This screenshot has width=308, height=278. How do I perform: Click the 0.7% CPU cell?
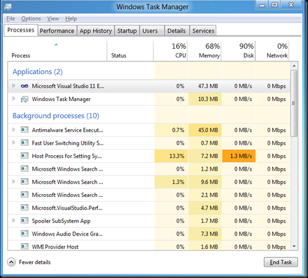coord(171,130)
